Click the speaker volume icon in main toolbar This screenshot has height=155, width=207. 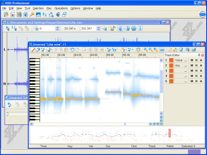coord(58,15)
